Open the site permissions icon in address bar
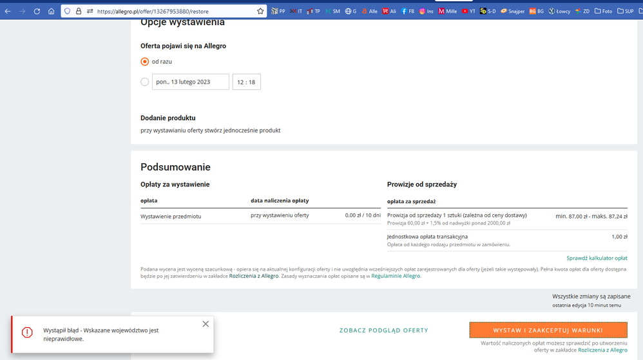The width and height of the screenshot is (643, 360). click(x=90, y=12)
